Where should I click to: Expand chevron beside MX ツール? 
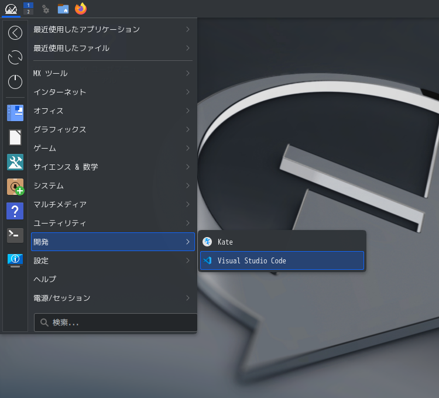pos(188,73)
